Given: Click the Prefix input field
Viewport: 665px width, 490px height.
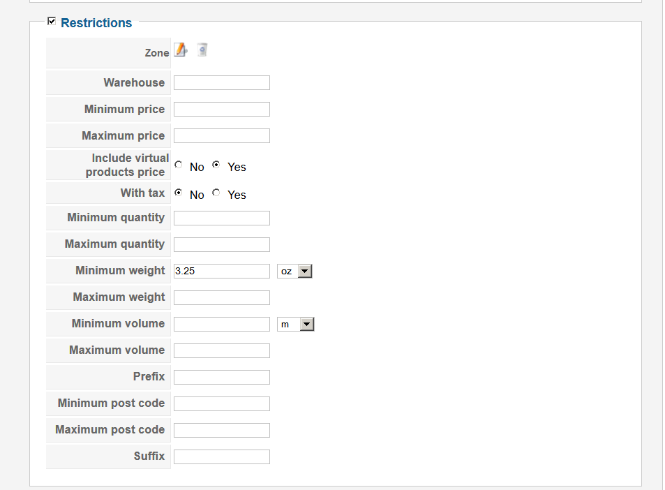Looking at the screenshot, I should tap(221, 378).
